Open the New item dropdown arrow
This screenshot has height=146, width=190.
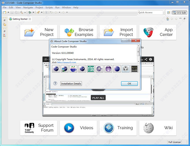click(x=8, y=12)
